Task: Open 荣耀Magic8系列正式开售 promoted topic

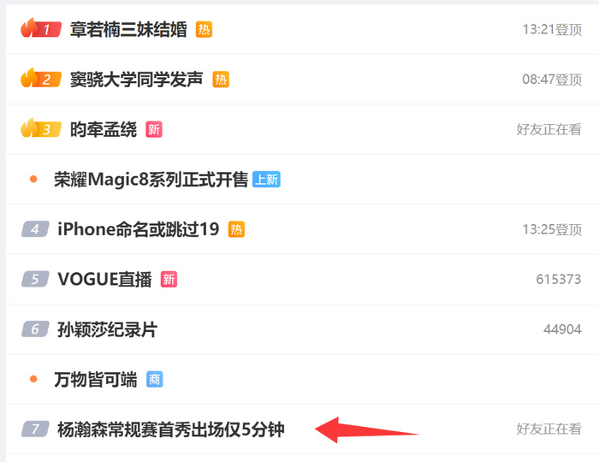Action: pos(151,180)
